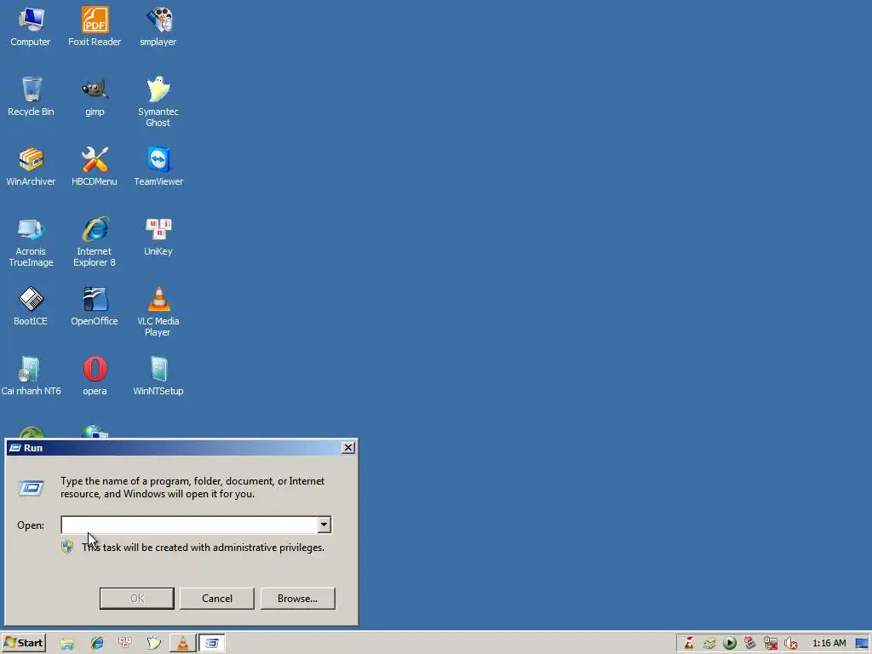Screen dimensions: 872x654
Task: Open the Start menu
Action: click(x=24, y=643)
